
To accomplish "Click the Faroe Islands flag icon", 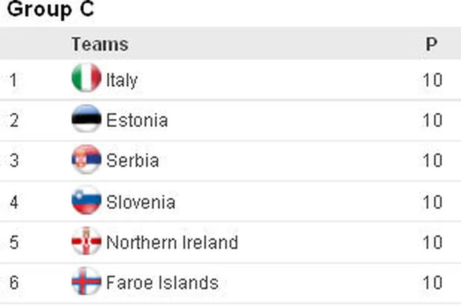I will (x=86, y=282).
